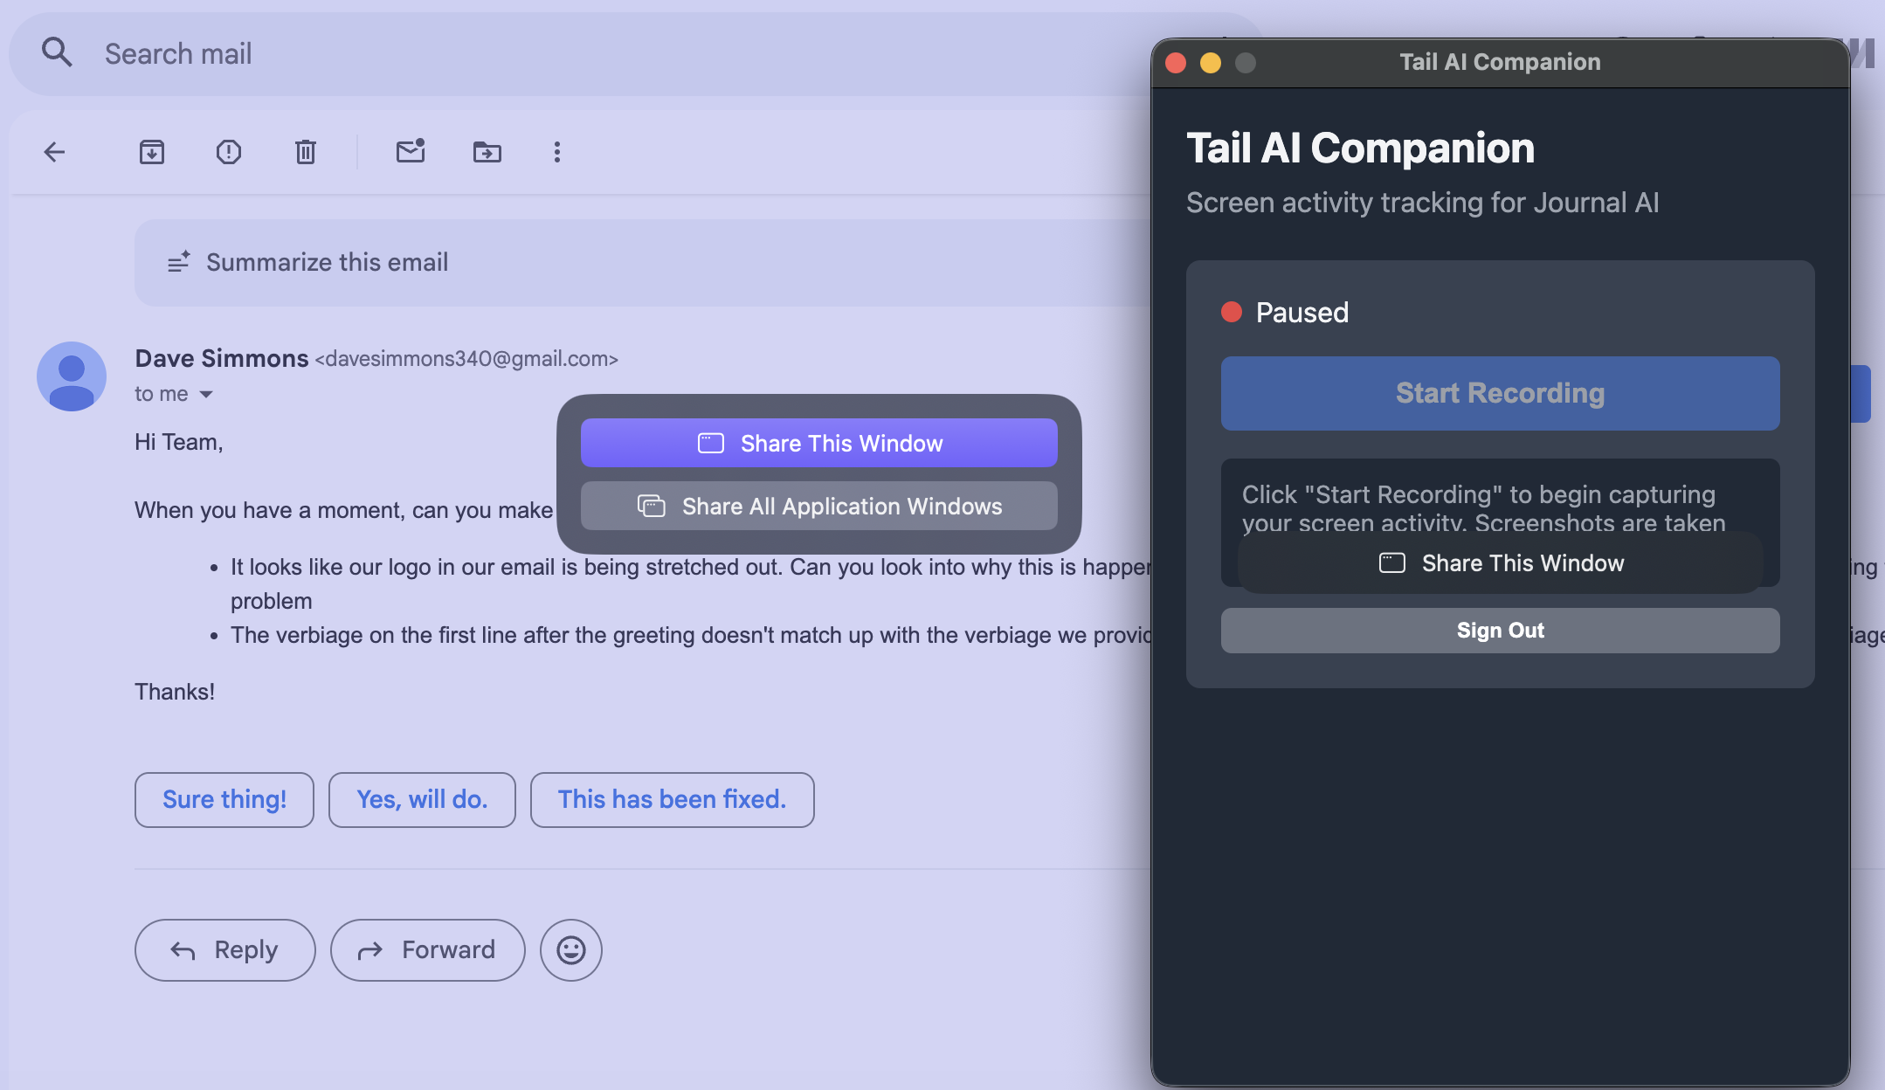Open the Move to folder icon

[487, 152]
